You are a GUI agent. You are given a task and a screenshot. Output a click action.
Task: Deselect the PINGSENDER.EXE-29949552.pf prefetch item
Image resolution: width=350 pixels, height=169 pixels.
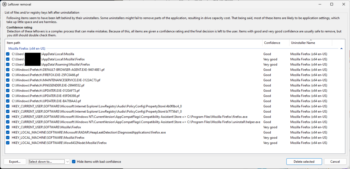(7, 85)
